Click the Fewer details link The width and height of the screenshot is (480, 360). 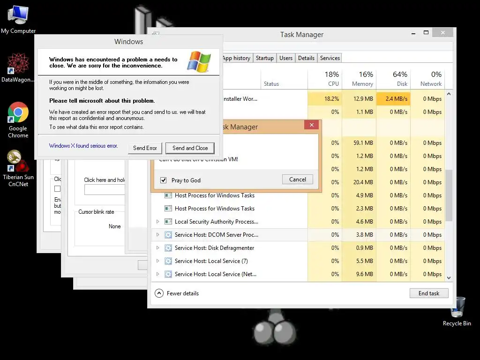pyautogui.click(x=183, y=293)
